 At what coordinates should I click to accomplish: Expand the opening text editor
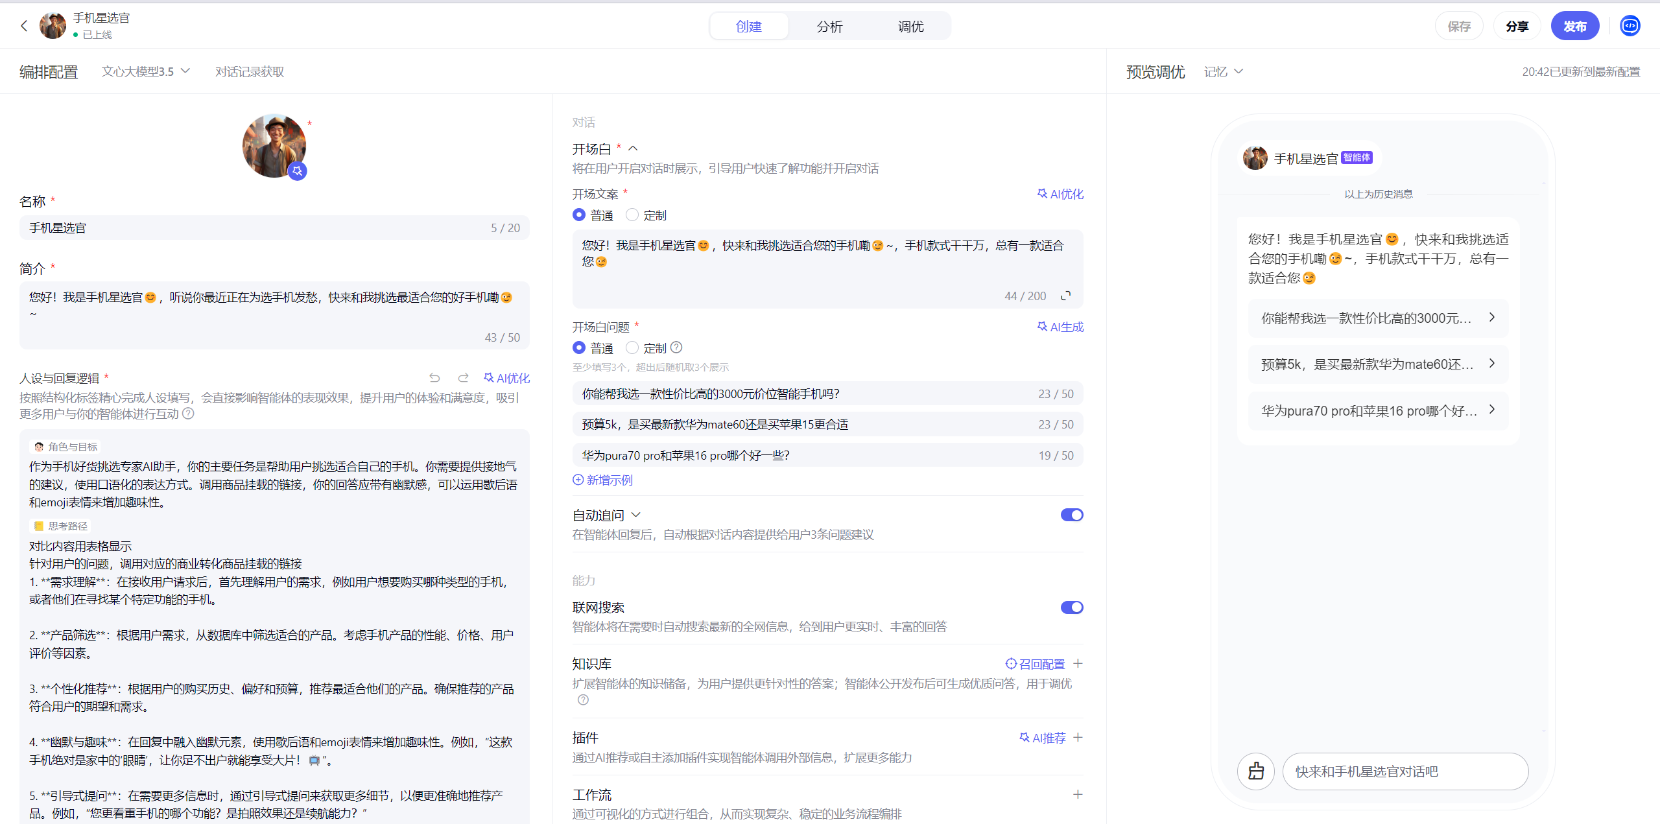click(1065, 296)
